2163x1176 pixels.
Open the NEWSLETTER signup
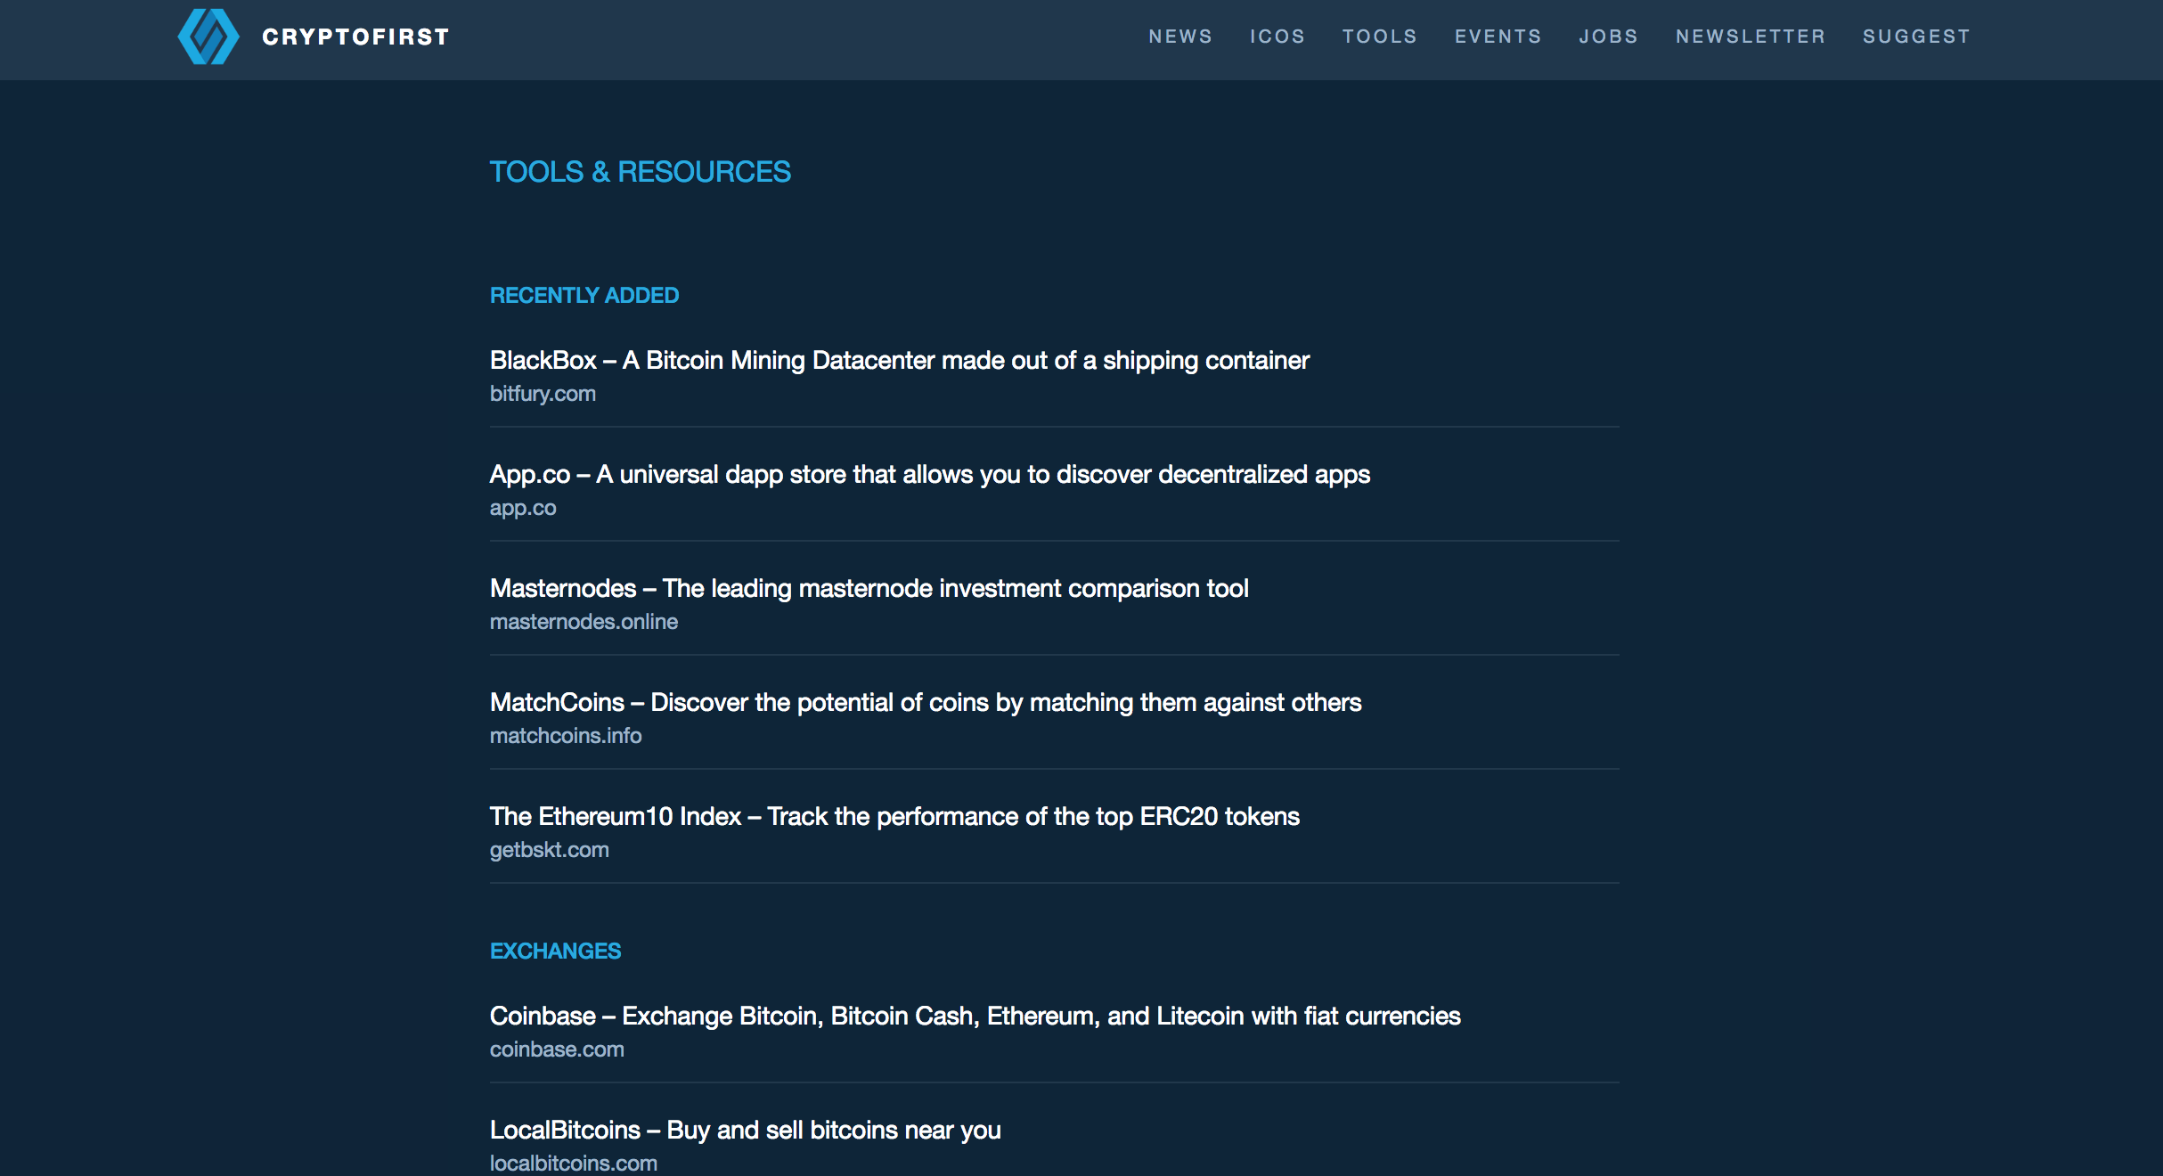coord(1750,37)
